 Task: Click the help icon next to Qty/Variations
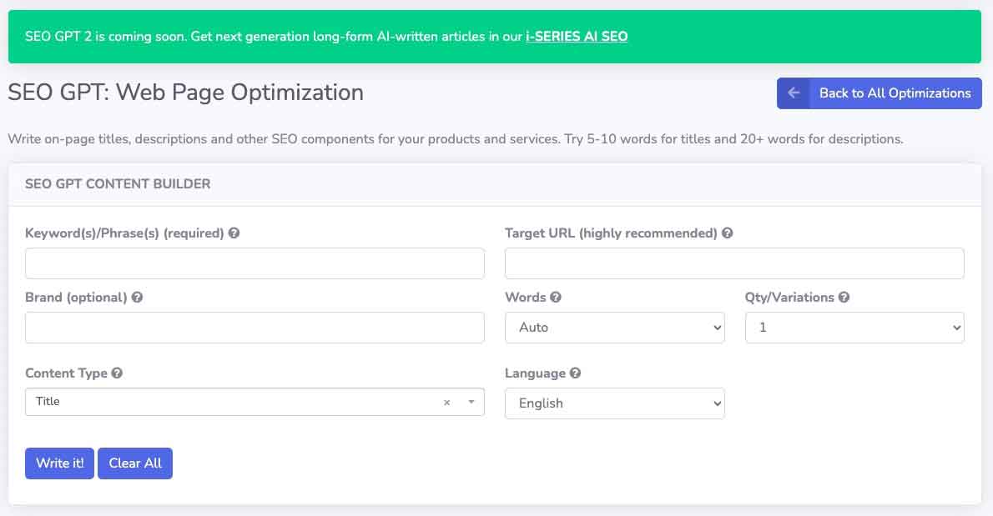click(844, 298)
